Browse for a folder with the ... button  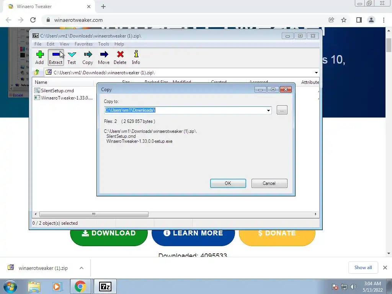pos(282,110)
